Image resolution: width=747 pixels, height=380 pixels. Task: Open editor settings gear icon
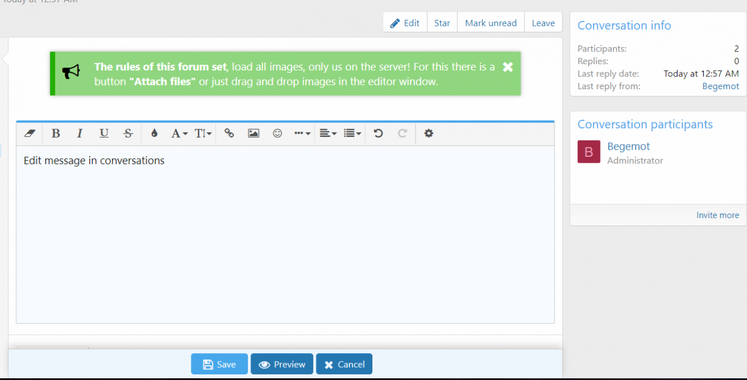tap(429, 133)
